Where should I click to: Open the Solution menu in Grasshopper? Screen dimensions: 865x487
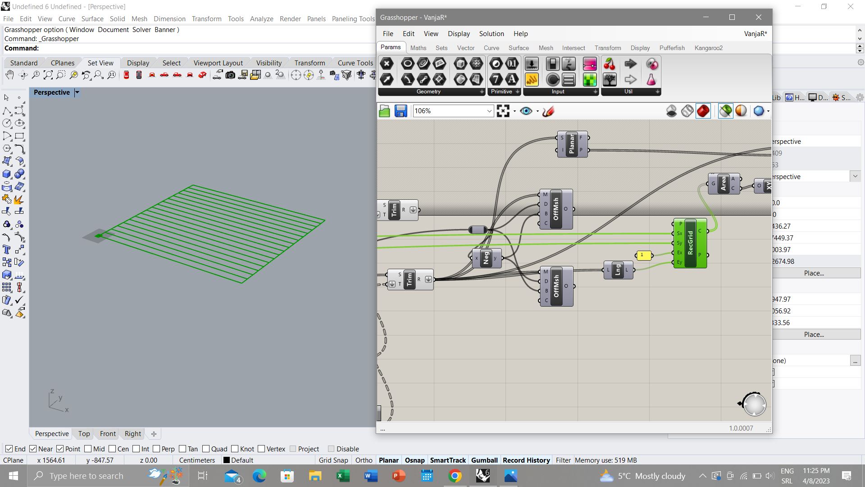pyautogui.click(x=492, y=34)
